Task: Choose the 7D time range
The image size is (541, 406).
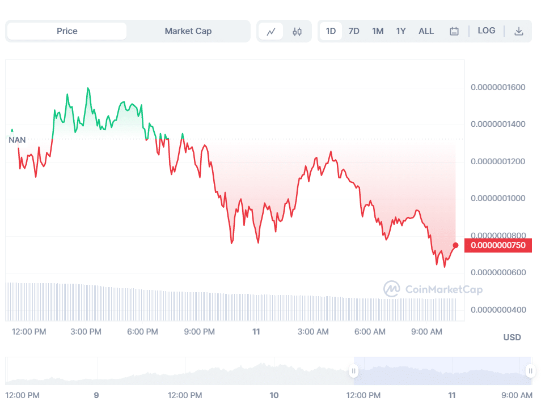Action: pyautogui.click(x=354, y=31)
